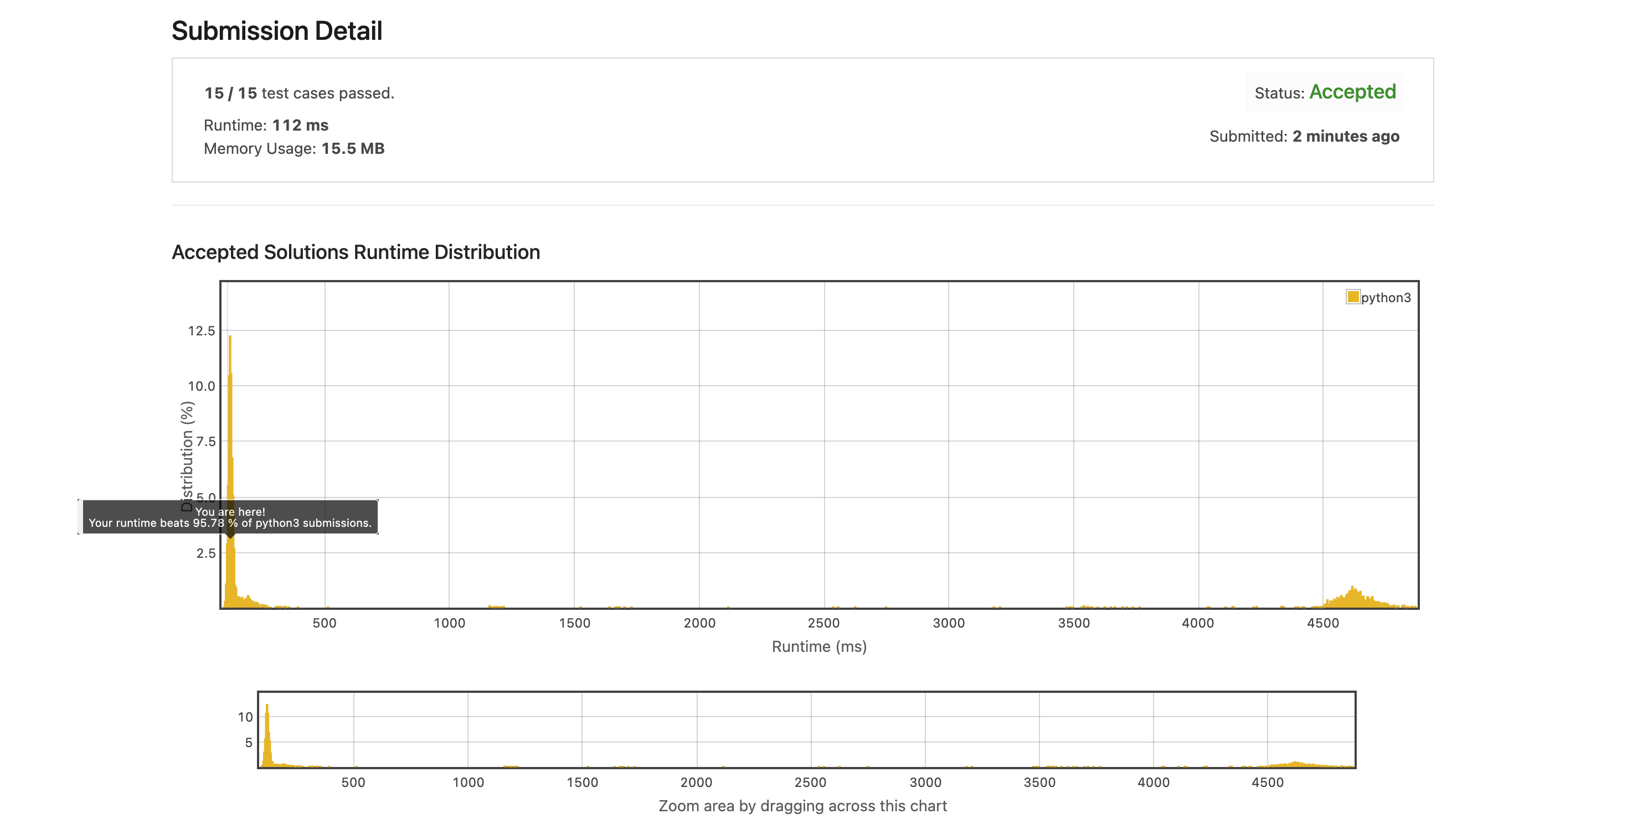
Task: Click the zoom area dragging hint text
Action: pos(802,806)
